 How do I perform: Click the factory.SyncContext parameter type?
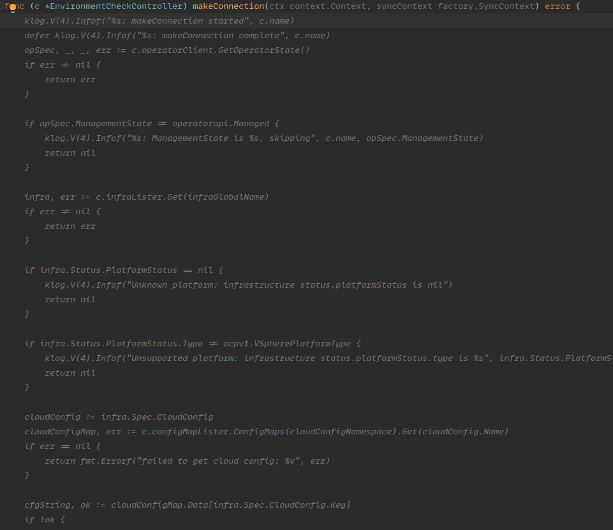tap(485, 6)
